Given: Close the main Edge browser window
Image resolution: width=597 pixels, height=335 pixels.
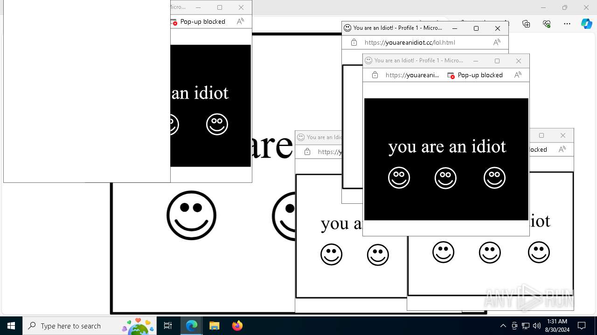Looking at the screenshot, I should [x=586, y=7].
